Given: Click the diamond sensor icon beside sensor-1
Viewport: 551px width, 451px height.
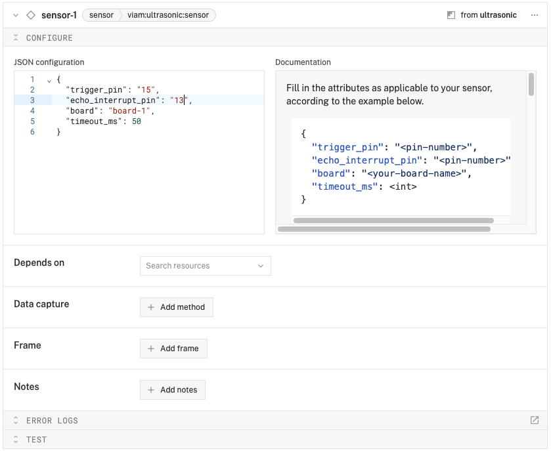Looking at the screenshot, I should tap(30, 14).
